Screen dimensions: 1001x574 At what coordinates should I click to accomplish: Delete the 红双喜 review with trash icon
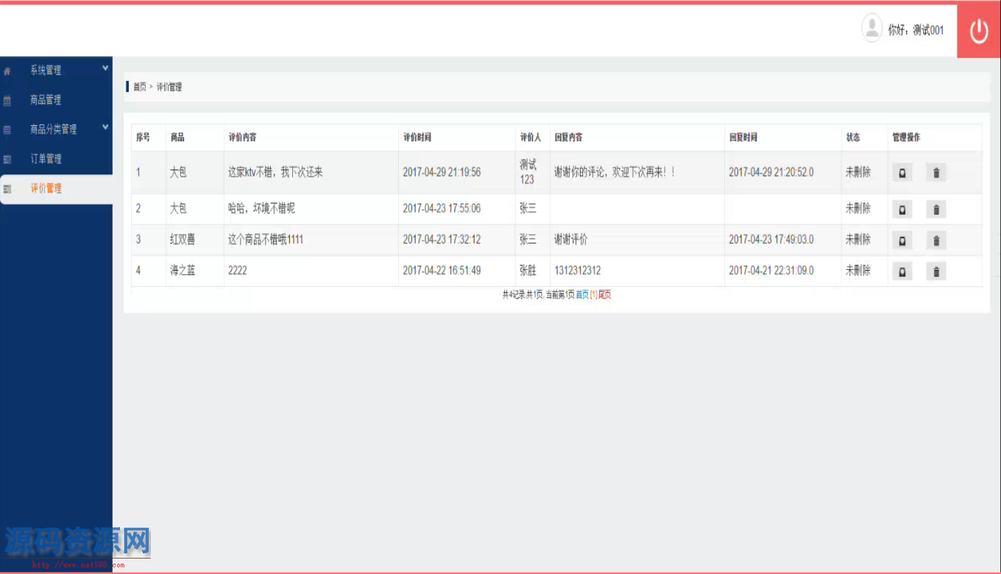(935, 241)
